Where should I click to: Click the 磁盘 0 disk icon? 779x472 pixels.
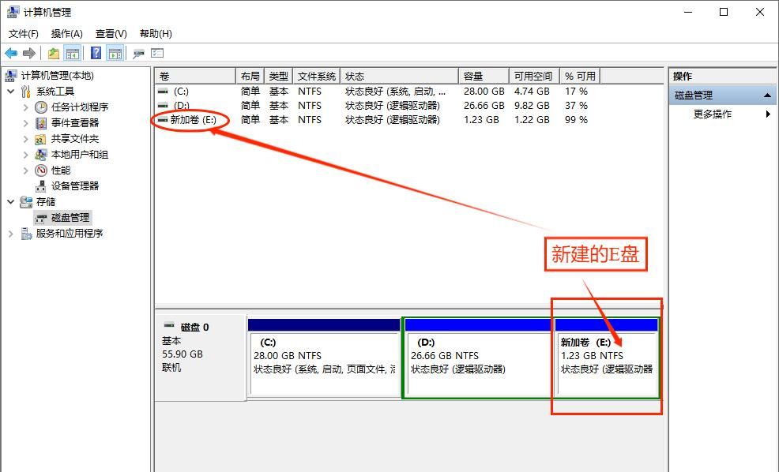[169, 326]
